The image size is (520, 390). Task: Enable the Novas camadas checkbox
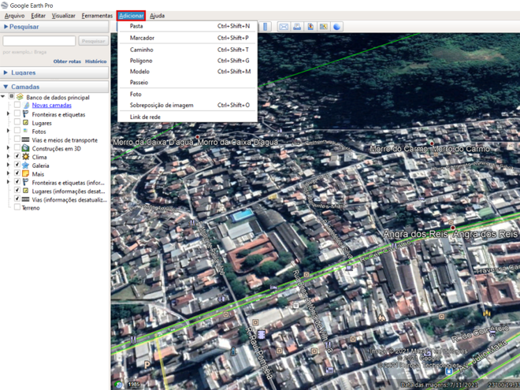coord(17,105)
